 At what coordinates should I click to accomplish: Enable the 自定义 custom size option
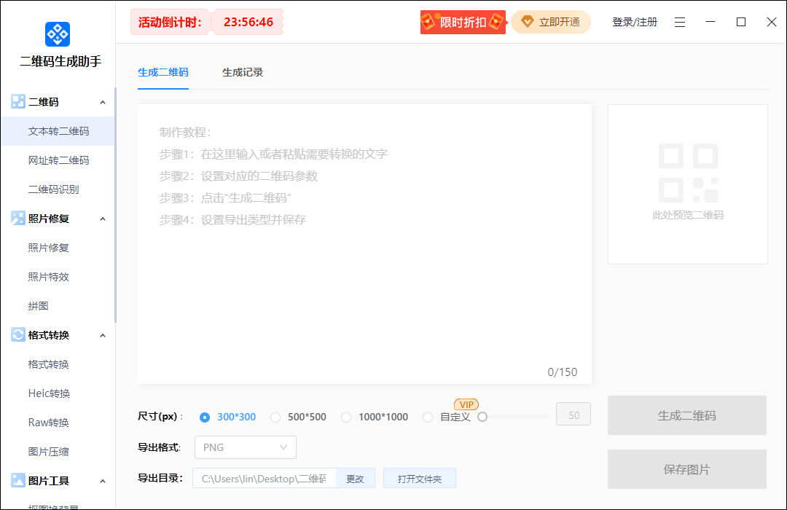tap(428, 417)
